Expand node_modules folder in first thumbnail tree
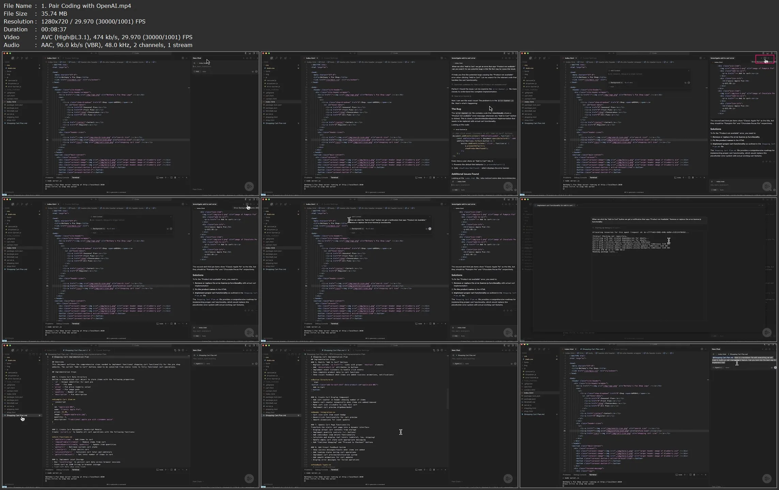This screenshot has height=490, width=779. pyautogui.click(x=13, y=90)
